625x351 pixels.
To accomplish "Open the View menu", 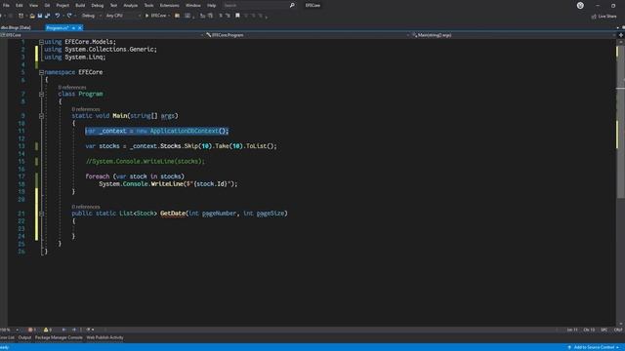I will [x=33, y=6].
